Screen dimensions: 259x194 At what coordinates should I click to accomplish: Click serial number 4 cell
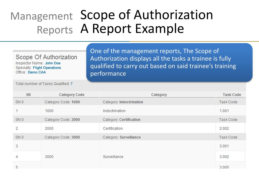tap(27, 157)
